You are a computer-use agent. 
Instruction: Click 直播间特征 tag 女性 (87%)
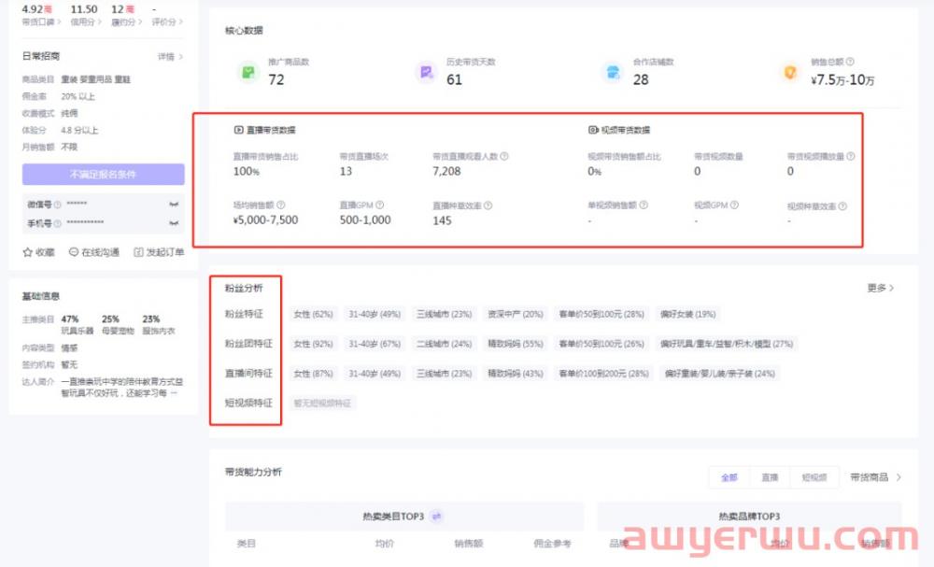313,374
